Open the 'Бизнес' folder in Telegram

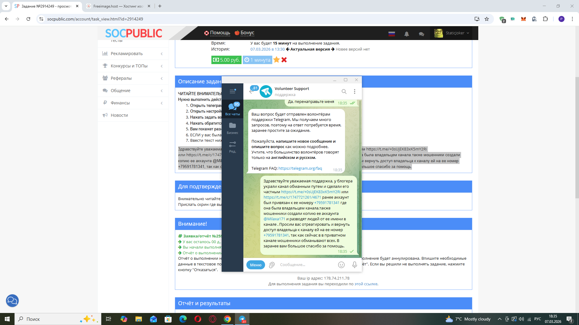[x=233, y=128]
